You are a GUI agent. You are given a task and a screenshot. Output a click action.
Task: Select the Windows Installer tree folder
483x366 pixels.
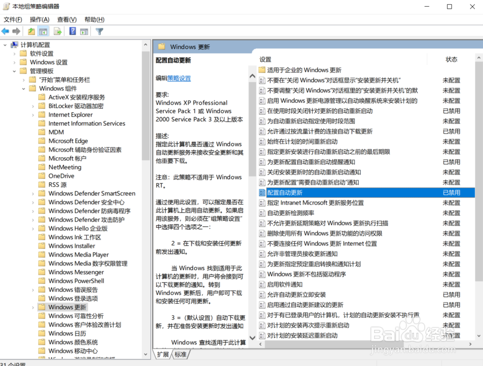click(x=72, y=246)
